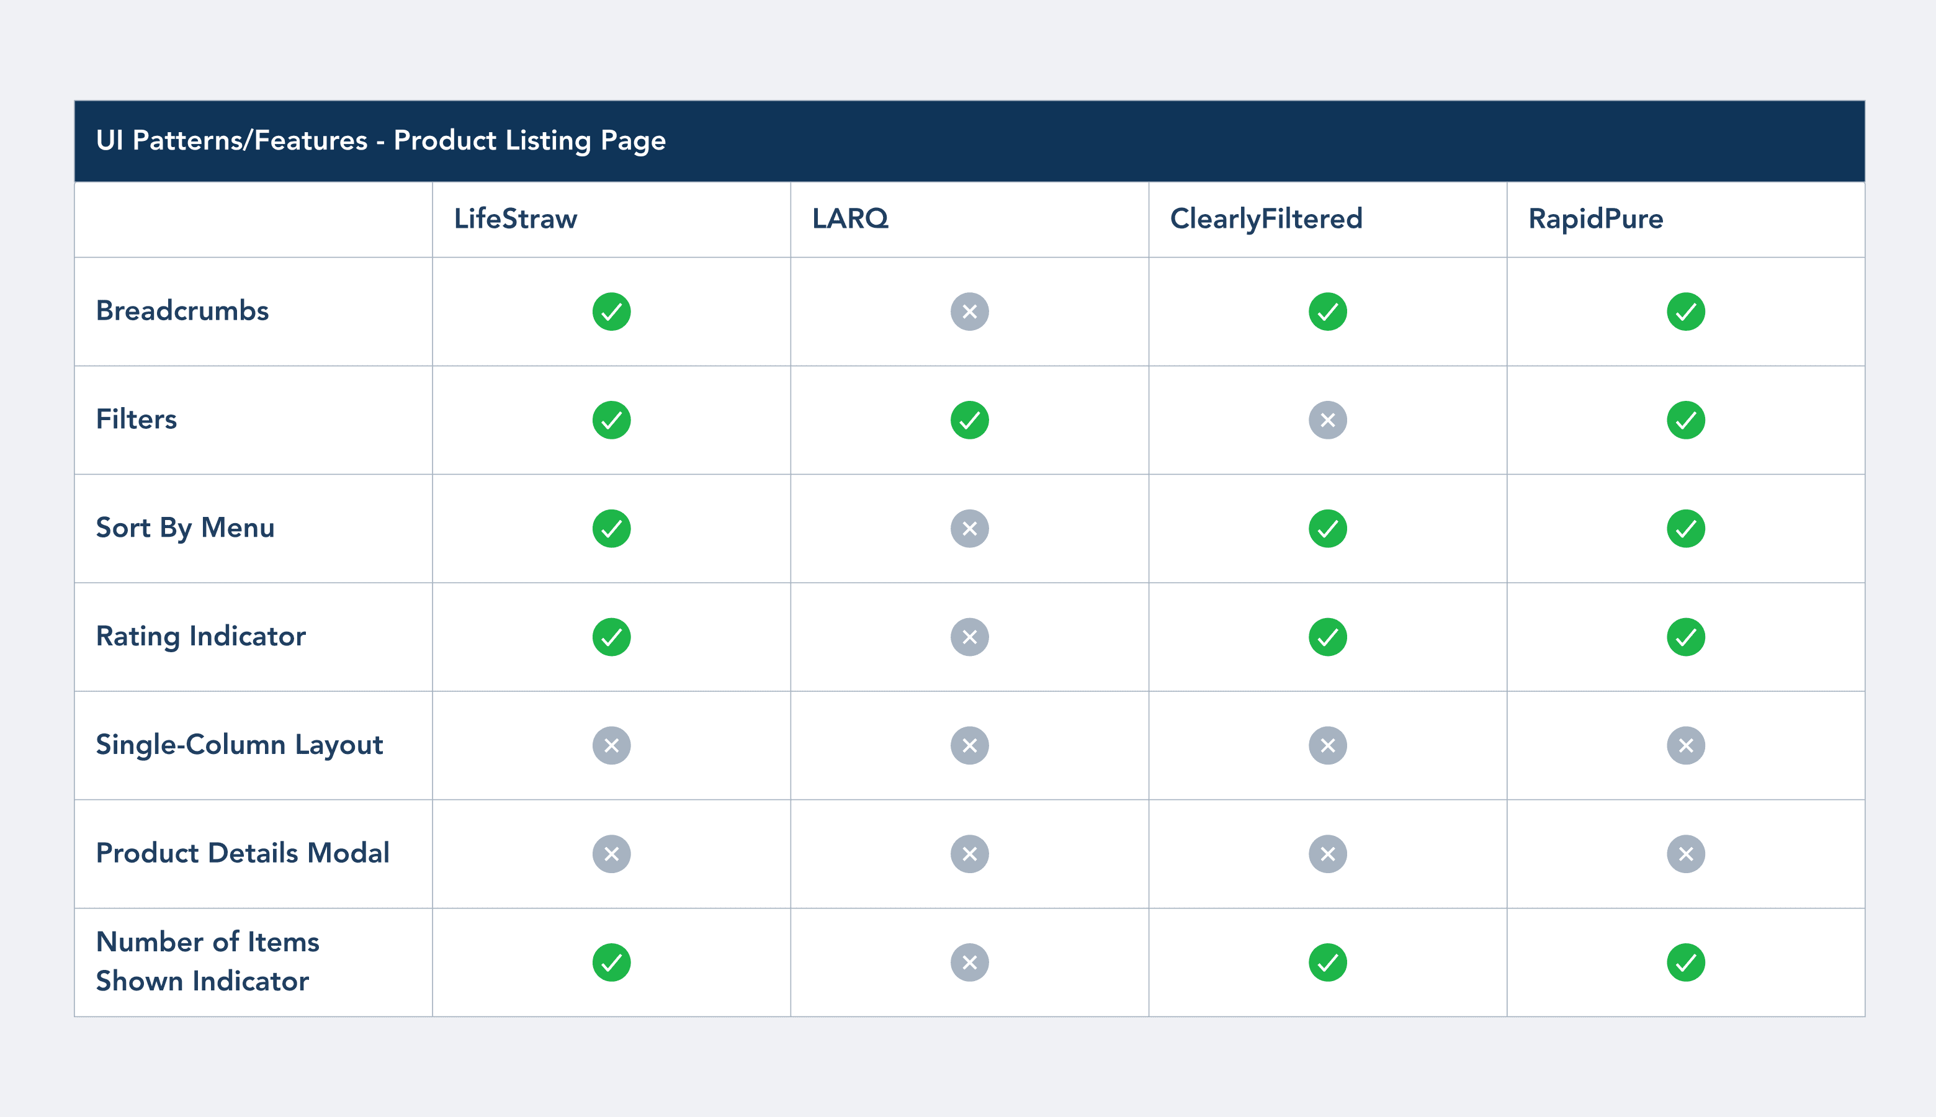The width and height of the screenshot is (1936, 1117).
Task: Select the LARQ column header
Action: pos(850,218)
